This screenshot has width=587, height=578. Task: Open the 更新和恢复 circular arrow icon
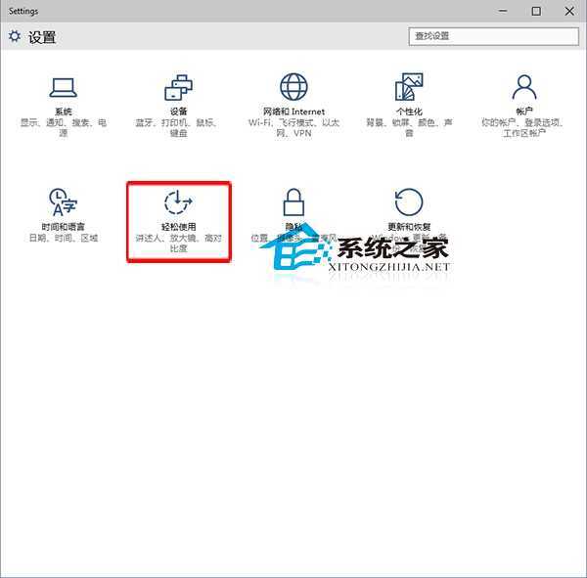409,202
